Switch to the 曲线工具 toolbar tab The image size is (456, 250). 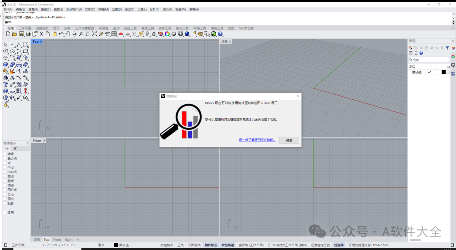pos(130,28)
